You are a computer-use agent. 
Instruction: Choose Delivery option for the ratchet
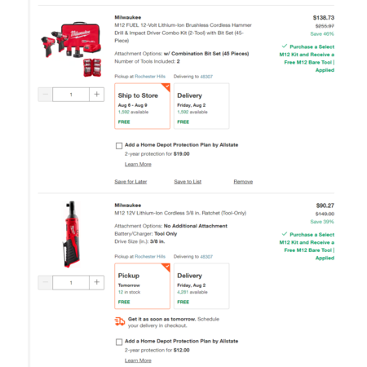(201, 286)
